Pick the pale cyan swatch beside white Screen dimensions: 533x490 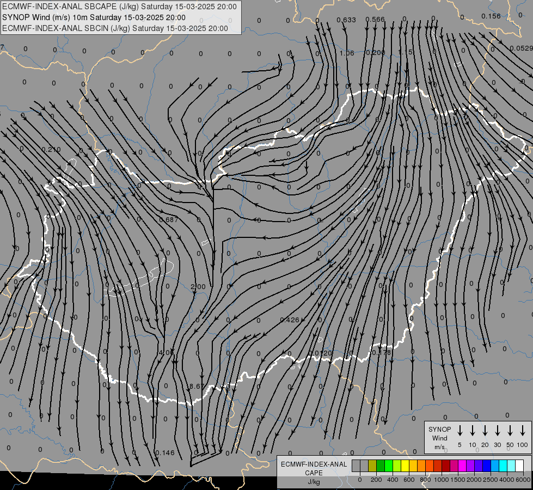tap(511, 465)
